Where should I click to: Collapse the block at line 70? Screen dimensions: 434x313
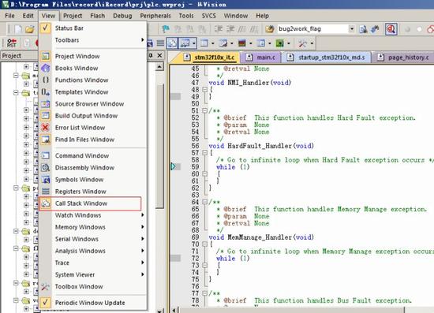[204, 244]
